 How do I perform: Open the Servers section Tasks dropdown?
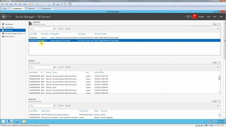[x=216, y=24]
